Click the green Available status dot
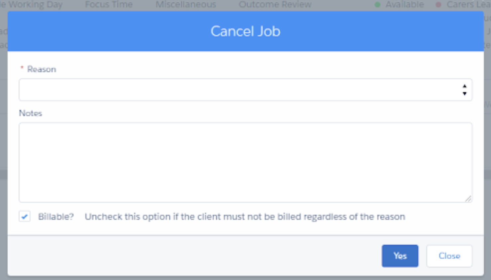Screen dimensions: 491x280 (377, 5)
